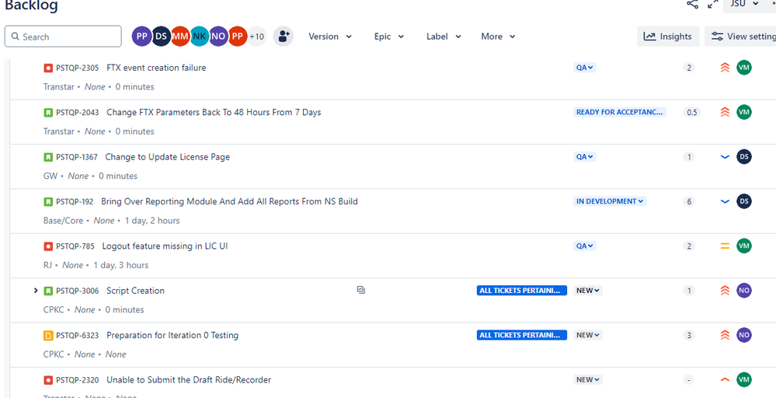The height and width of the screenshot is (398, 776).
Task: Change QA status of PSTQP-1367
Action: pyautogui.click(x=585, y=157)
